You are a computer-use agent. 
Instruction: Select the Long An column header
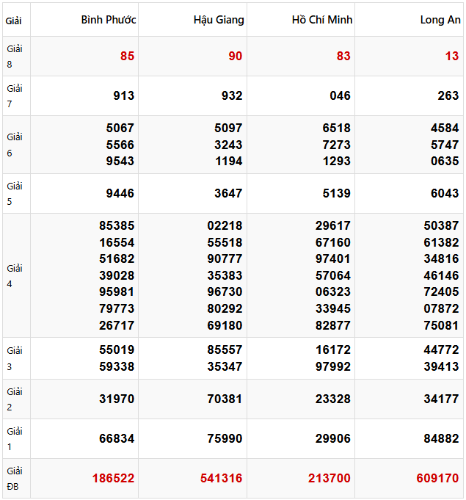tap(440, 20)
